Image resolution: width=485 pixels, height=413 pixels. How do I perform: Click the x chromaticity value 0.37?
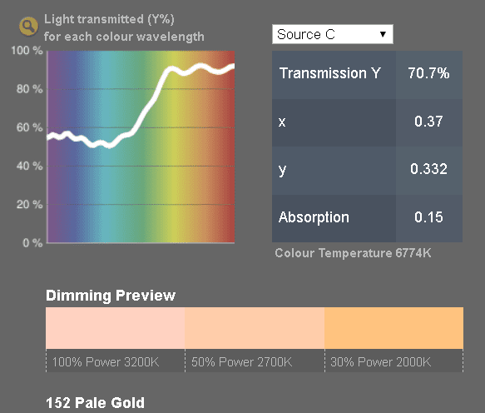pyautogui.click(x=428, y=122)
